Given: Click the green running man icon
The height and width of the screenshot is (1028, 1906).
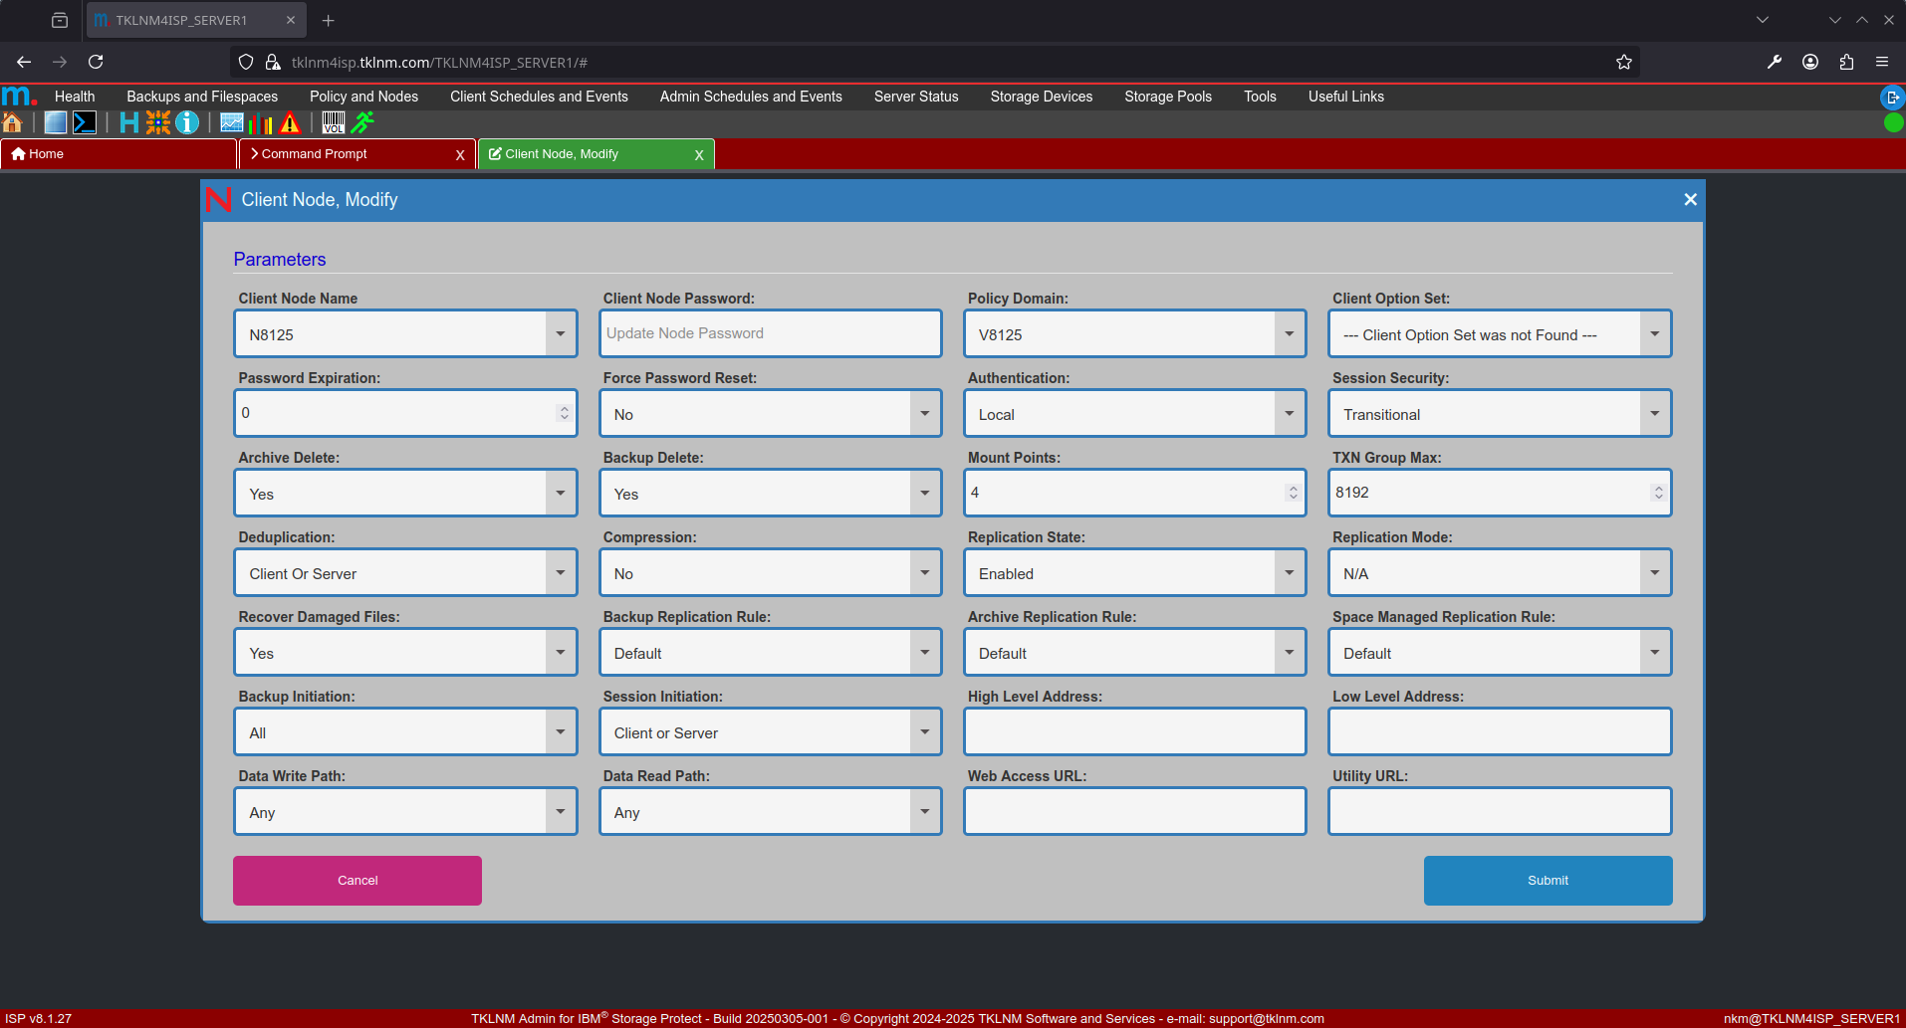Looking at the screenshot, I should 363,122.
